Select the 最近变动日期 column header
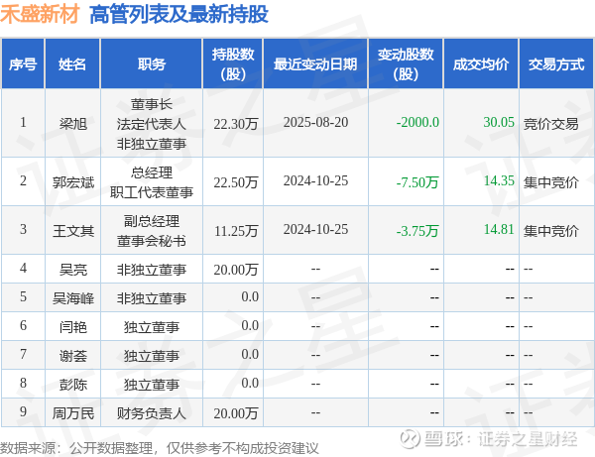595x457 pixels. tap(315, 64)
